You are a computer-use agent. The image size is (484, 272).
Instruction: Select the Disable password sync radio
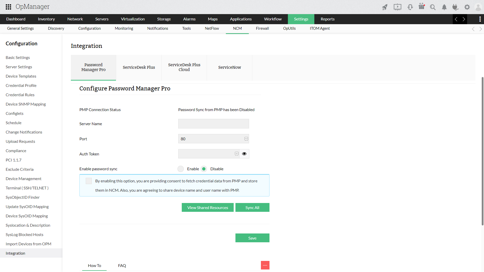[204, 169]
